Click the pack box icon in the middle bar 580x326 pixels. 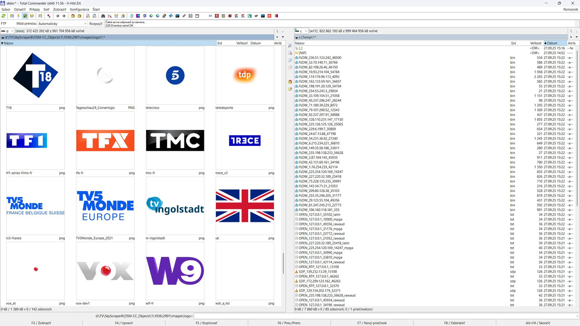coord(290,82)
